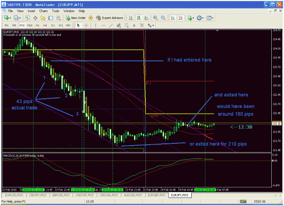The height and width of the screenshot is (205, 284).
Task: Expand the Templates dropdown arrow
Action: coord(213,18)
